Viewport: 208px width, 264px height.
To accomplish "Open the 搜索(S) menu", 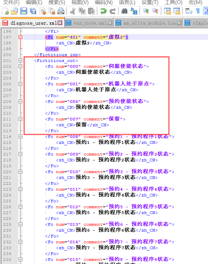I will (57, 3).
